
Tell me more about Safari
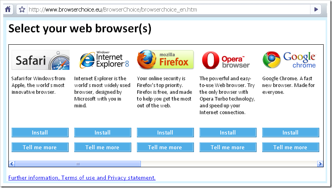[x=40, y=147]
